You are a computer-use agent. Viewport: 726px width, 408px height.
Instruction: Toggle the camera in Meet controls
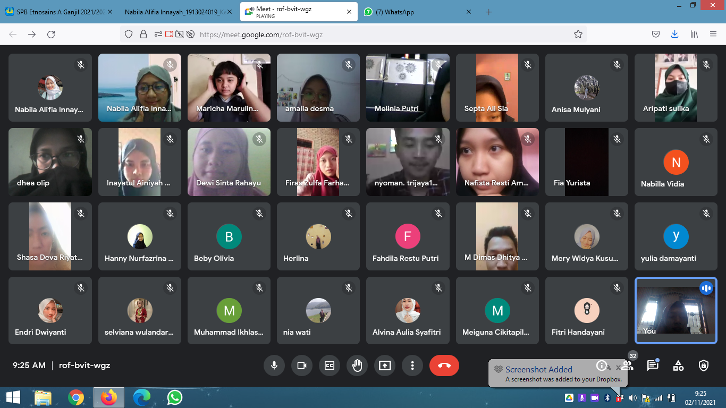coord(302,365)
